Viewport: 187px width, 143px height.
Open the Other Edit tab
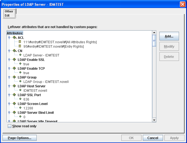tap(9, 14)
